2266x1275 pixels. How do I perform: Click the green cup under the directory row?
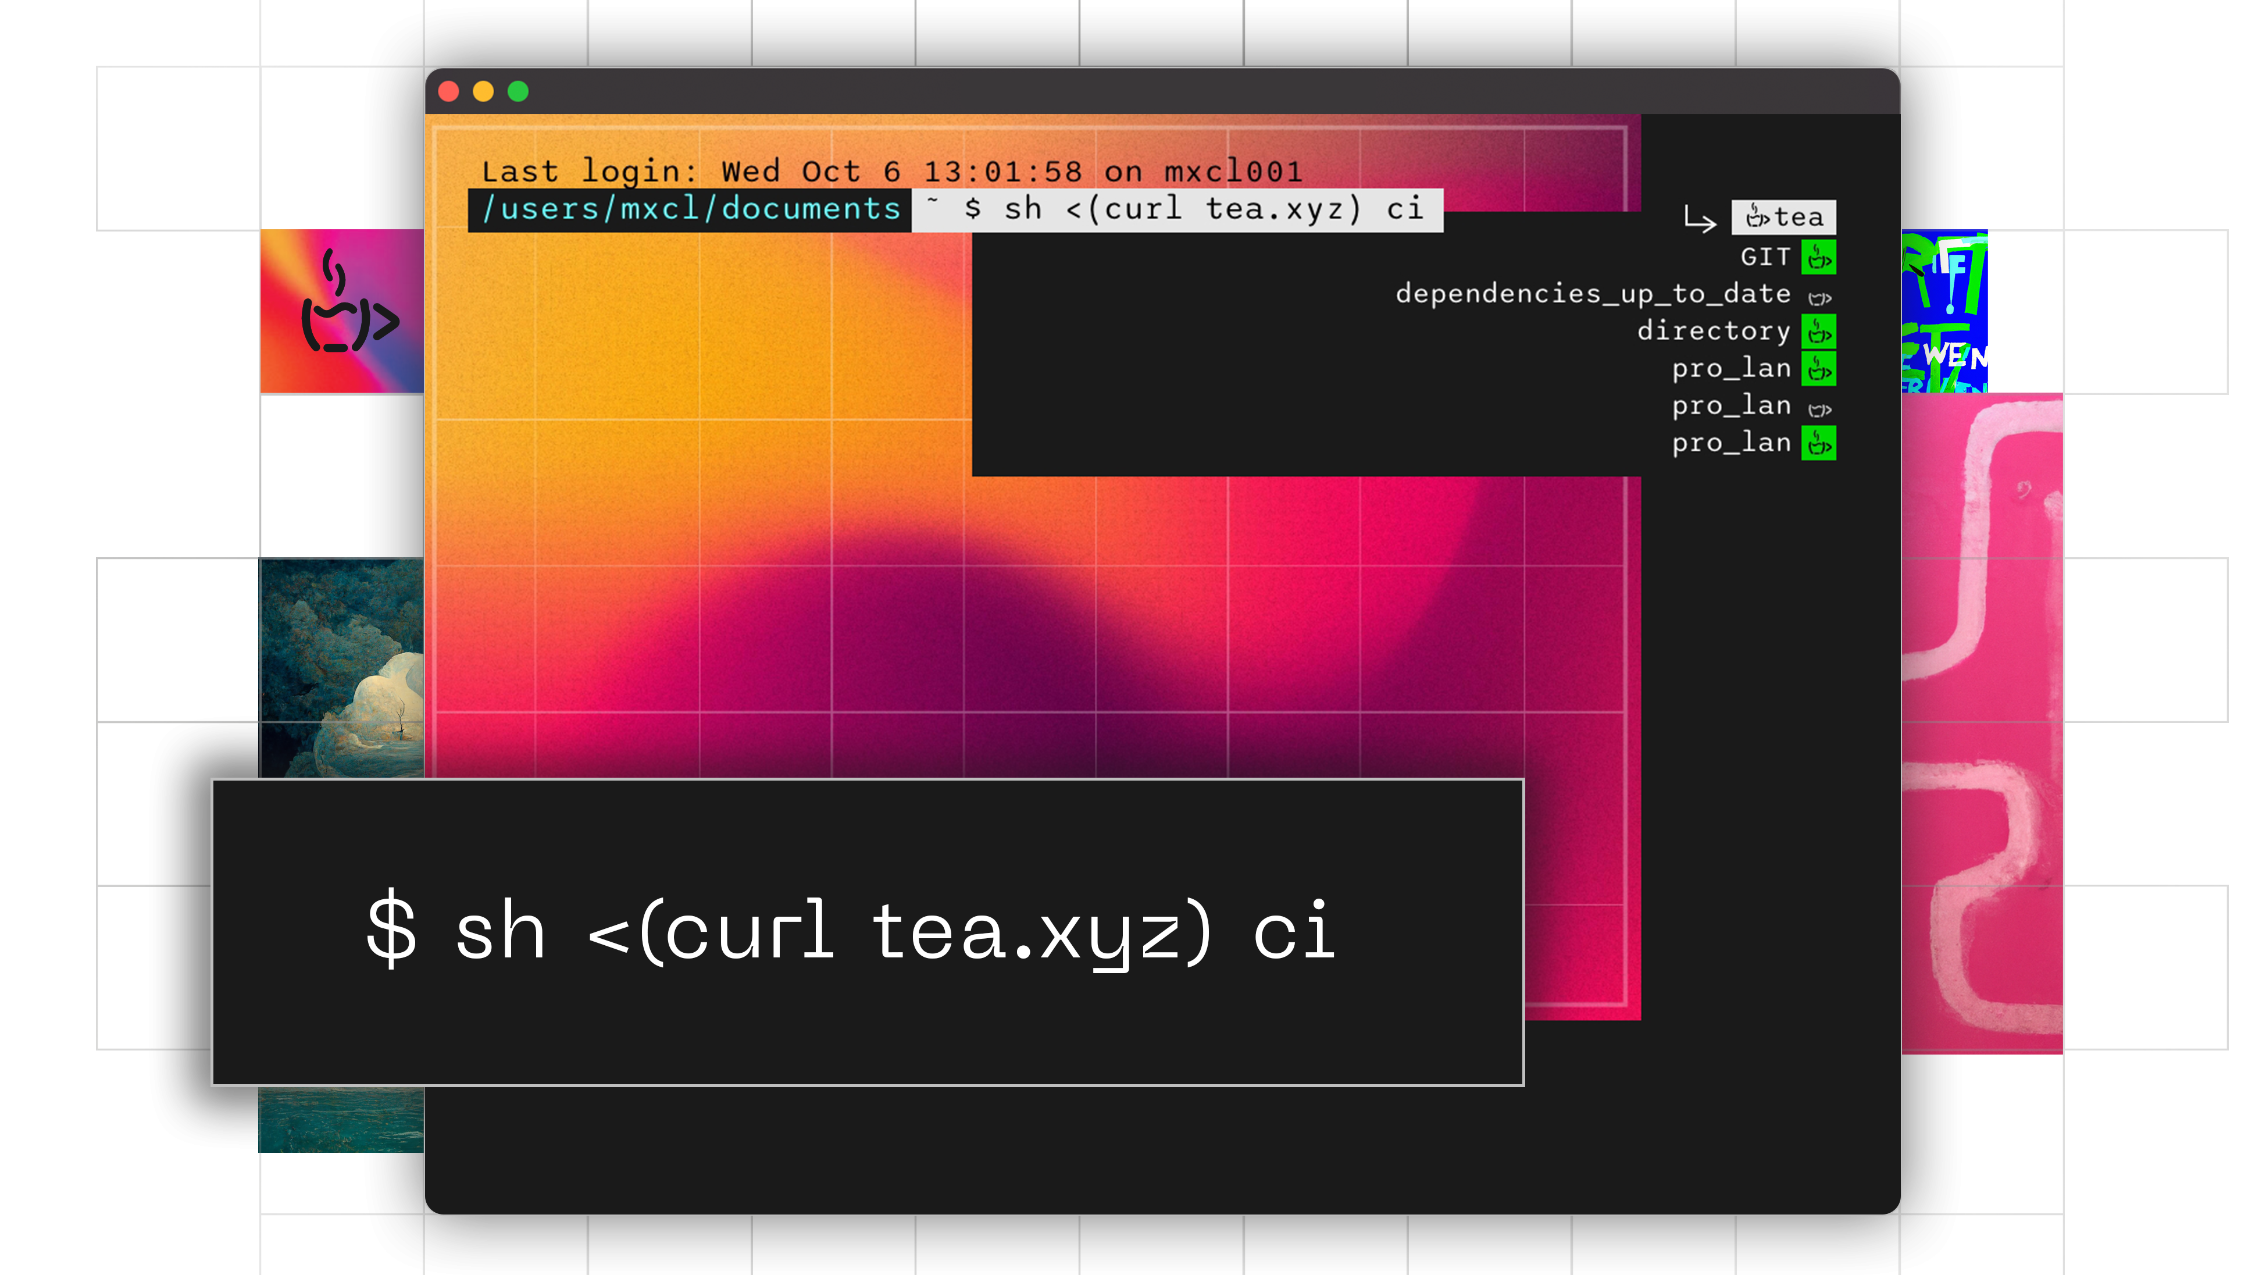coord(1818,369)
